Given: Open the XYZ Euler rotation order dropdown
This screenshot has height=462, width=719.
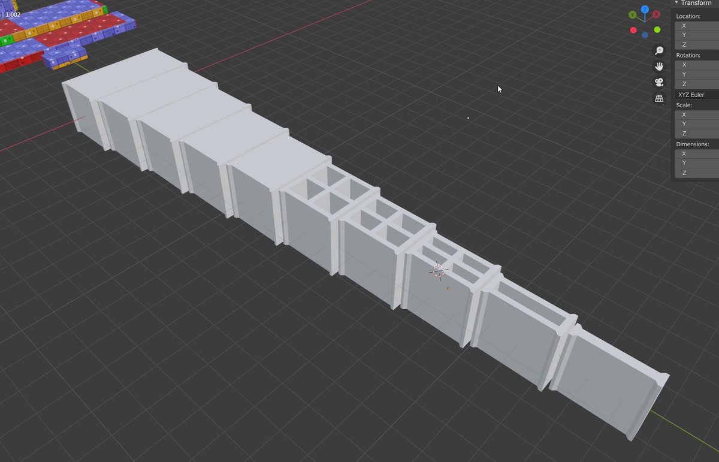Looking at the screenshot, I should pyautogui.click(x=695, y=94).
